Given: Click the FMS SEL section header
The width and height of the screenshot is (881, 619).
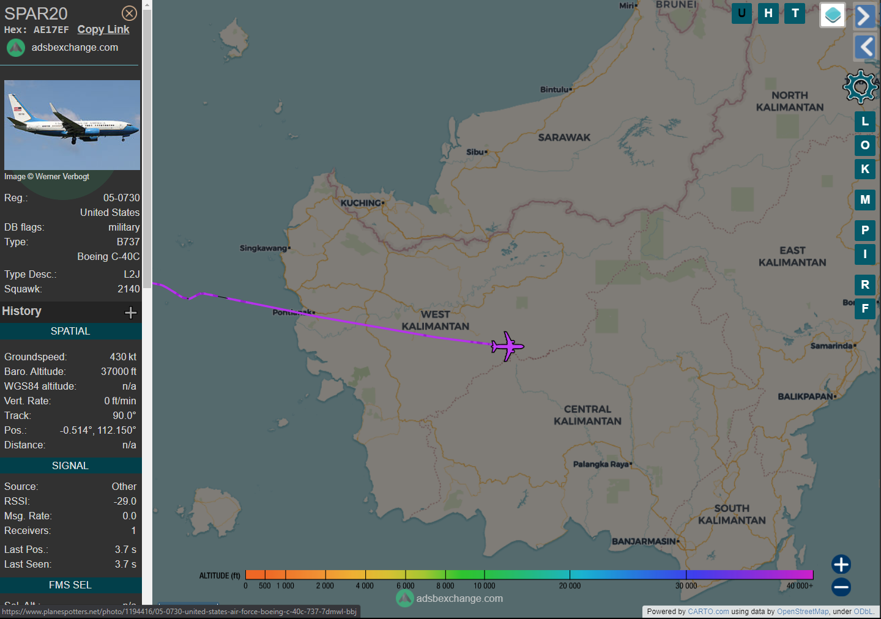Looking at the screenshot, I should [70, 585].
